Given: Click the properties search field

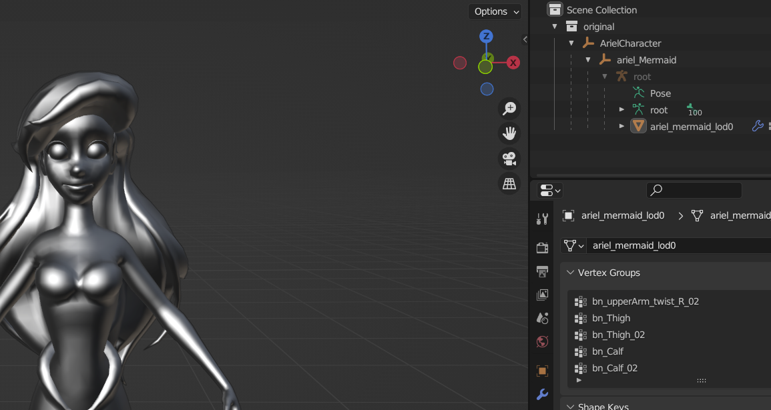Looking at the screenshot, I should (694, 190).
